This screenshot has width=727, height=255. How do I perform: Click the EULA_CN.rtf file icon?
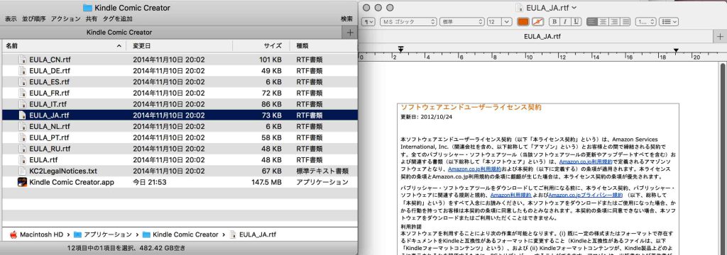[x=22, y=59]
